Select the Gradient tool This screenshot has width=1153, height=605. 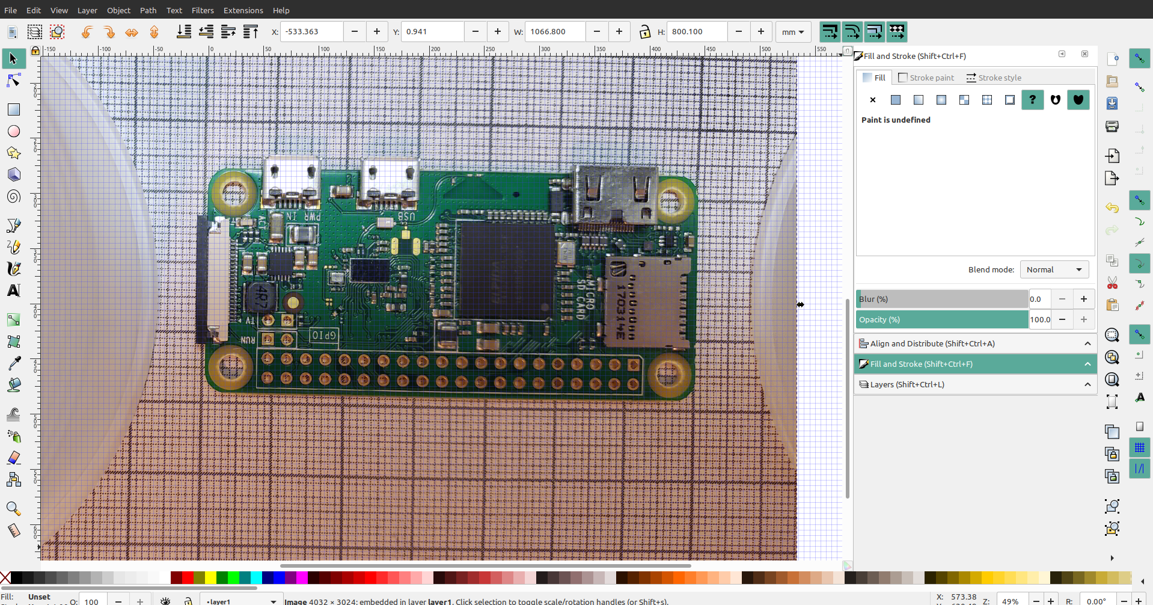[13, 319]
